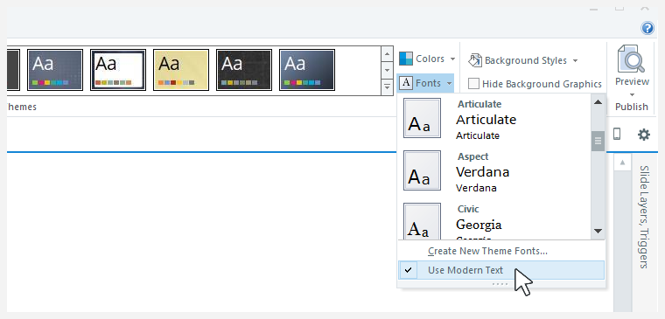Toggle Use Modern Text option

501,270
